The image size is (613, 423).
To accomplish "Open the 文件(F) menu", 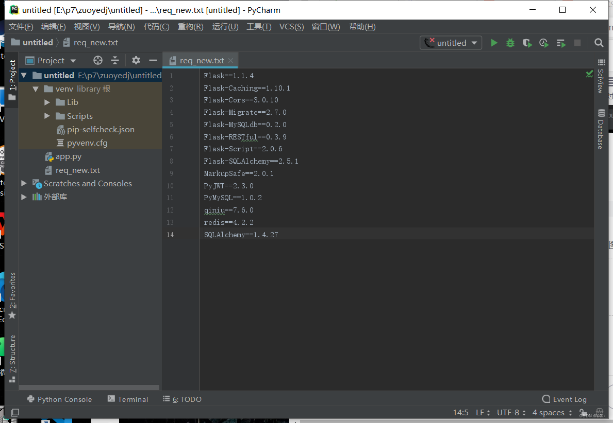I will (21, 27).
